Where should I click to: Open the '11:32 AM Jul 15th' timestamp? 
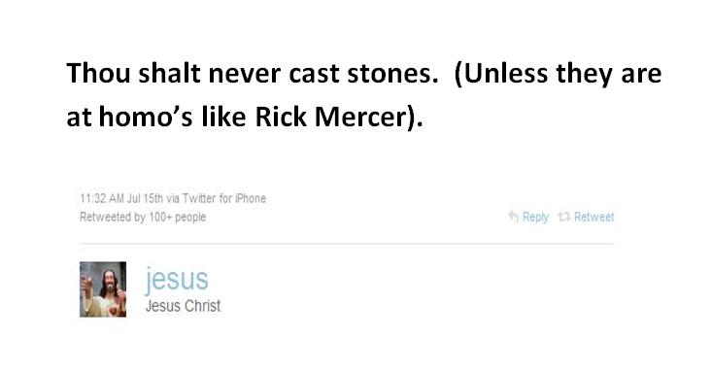pos(121,198)
